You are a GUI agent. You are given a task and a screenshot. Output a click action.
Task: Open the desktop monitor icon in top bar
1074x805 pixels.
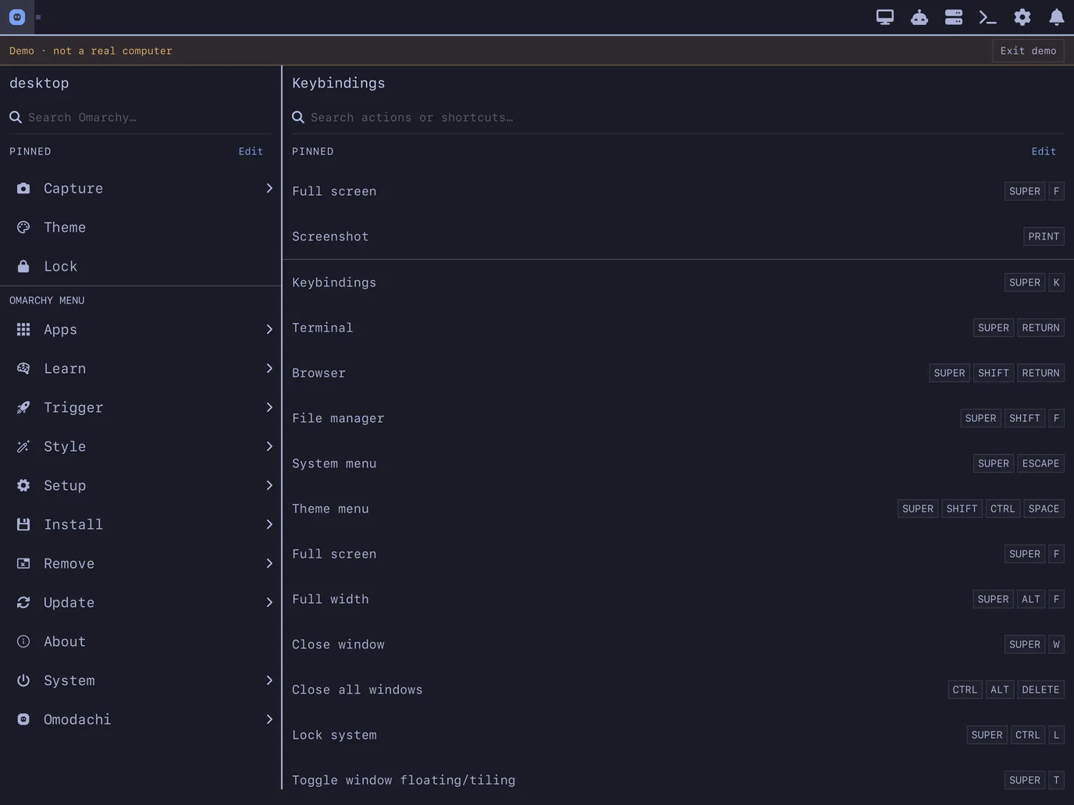click(x=885, y=17)
